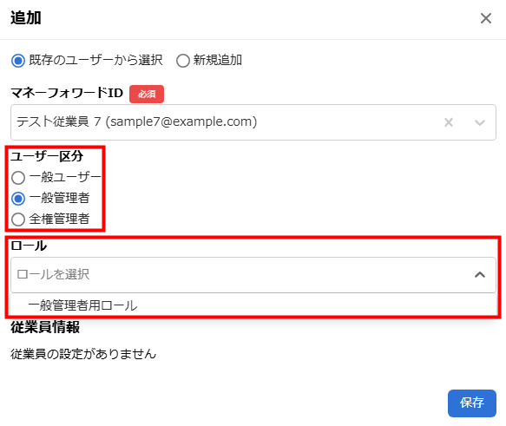Click the ロールを選択 input field

pos(253,275)
